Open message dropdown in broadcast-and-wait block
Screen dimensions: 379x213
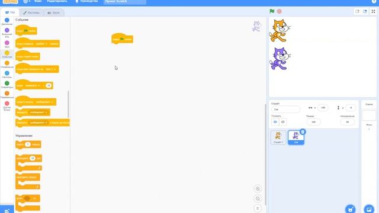pyautogui.click(x=38, y=122)
